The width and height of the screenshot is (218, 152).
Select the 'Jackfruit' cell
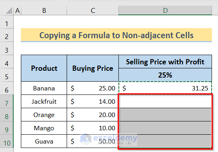tap(44, 101)
